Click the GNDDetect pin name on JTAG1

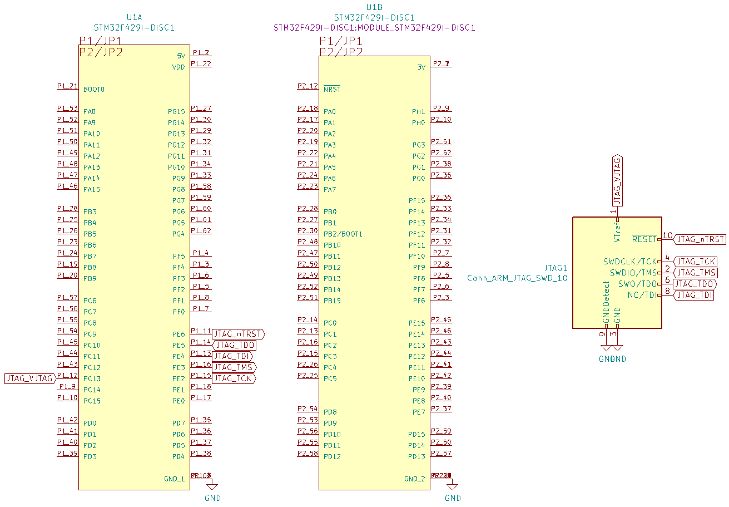click(x=606, y=302)
